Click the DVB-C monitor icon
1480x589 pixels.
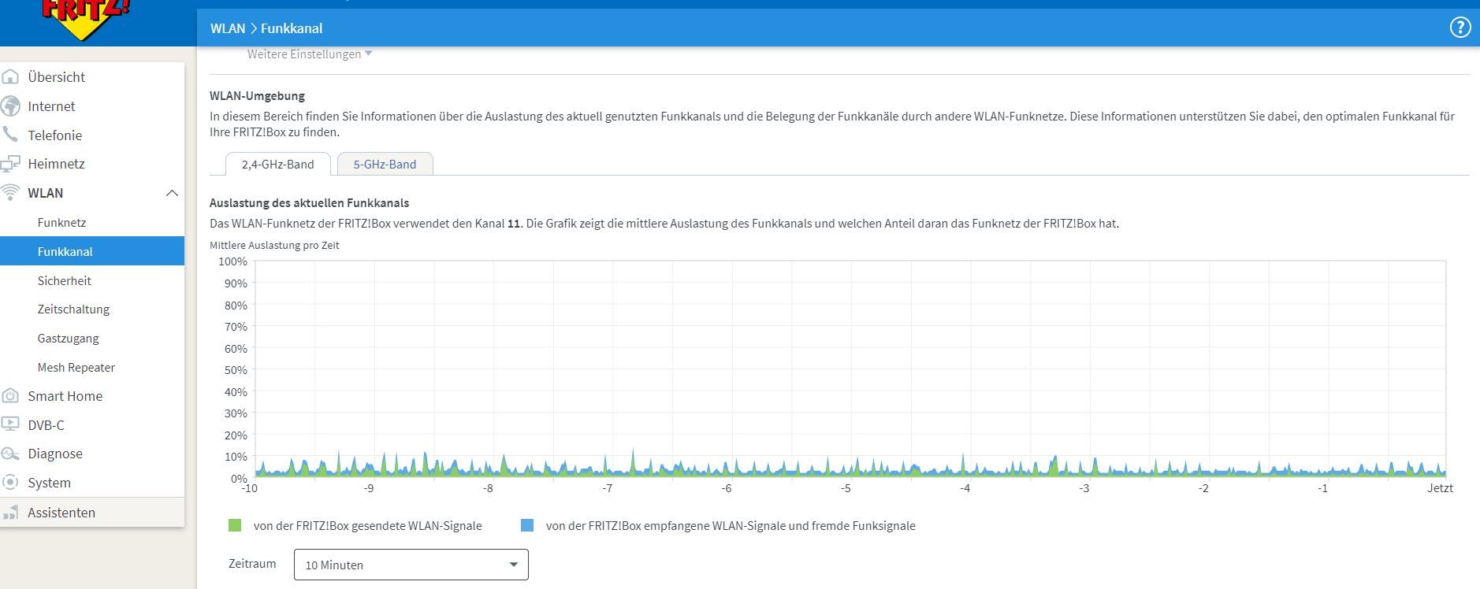pyautogui.click(x=10, y=424)
